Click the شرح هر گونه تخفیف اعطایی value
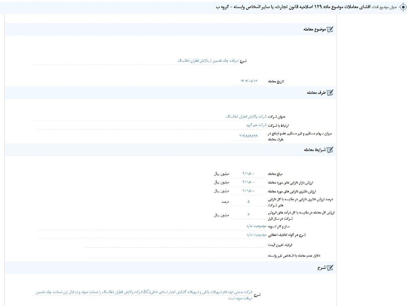Image resolution: width=407 pixels, height=306 pixels. click(256, 235)
